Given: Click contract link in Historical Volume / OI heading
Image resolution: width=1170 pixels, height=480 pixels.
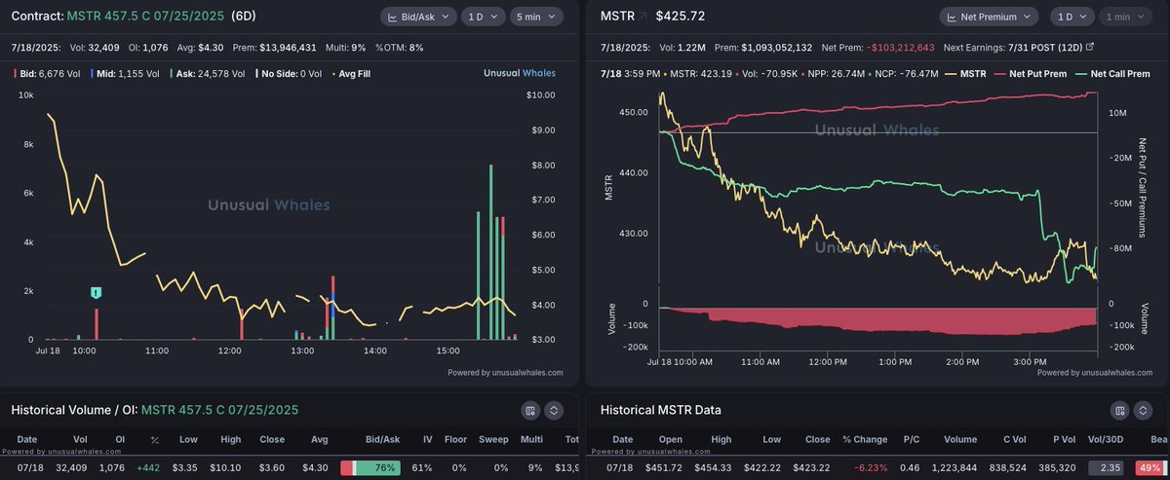Looking at the screenshot, I should click(219, 411).
